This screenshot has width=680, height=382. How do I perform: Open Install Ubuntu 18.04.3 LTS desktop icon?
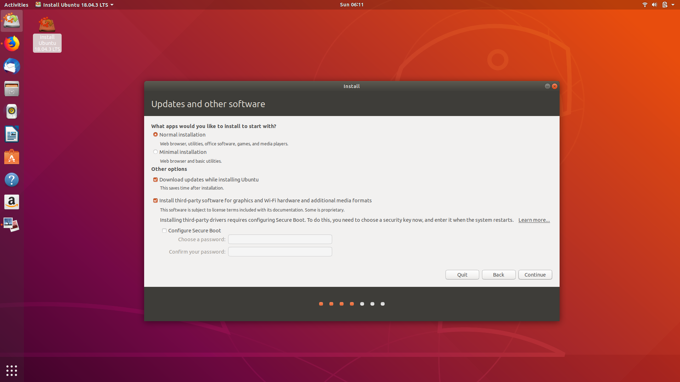47,34
